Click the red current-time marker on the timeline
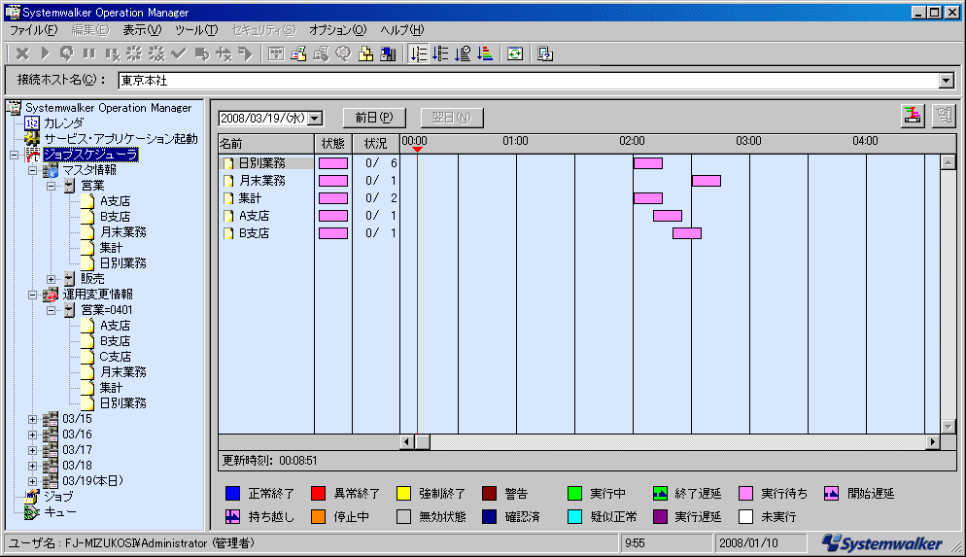This screenshot has height=557, width=966. [417, 149]
